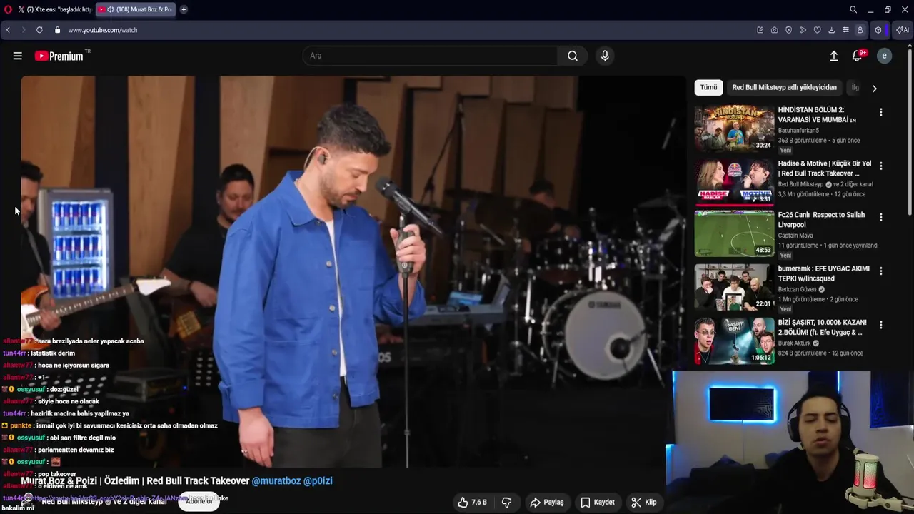
Task: Take a snapshot with the camera icon
Action: (x=775, y=30)
